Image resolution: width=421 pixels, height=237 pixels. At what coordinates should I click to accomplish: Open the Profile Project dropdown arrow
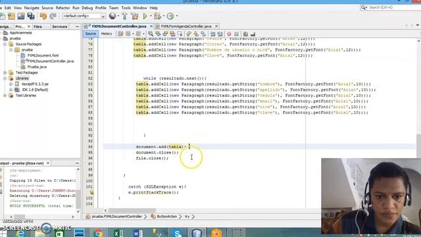(x=177, y=16)
